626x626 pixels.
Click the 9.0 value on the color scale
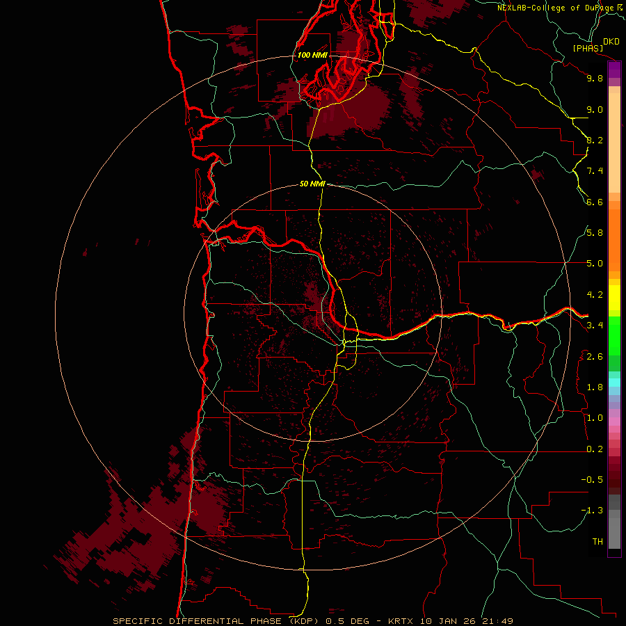click(x=595, y=109)
